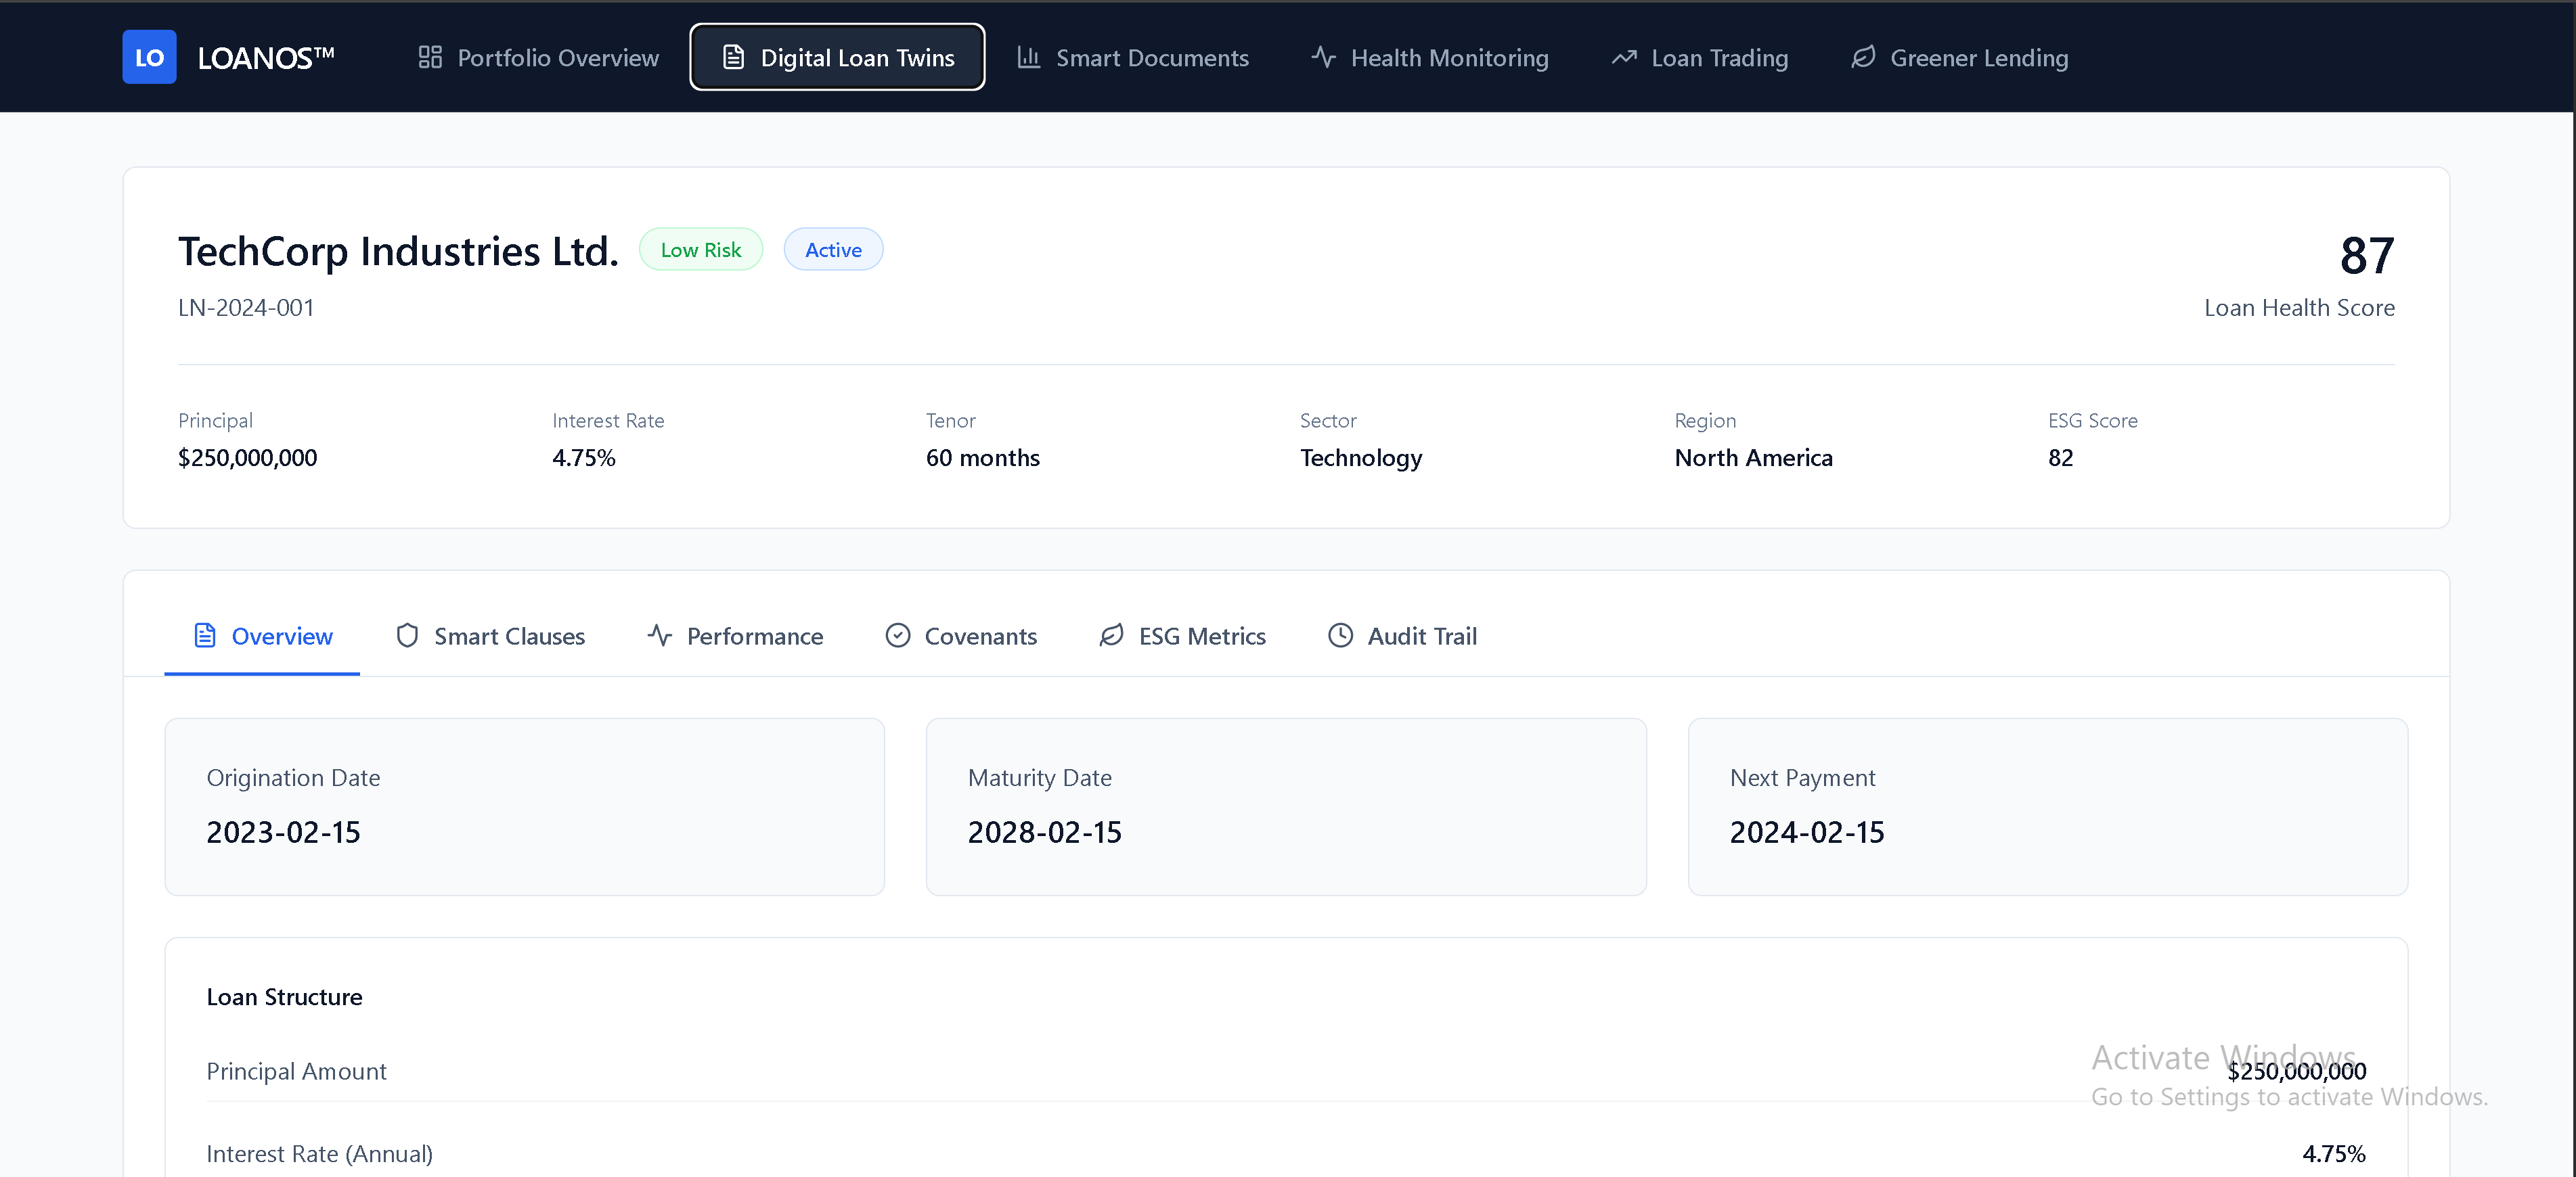Open the Smart Clauses tab
This screenshot has height=1177, width=2576.
pyautogui.click(x=490, y=635)
